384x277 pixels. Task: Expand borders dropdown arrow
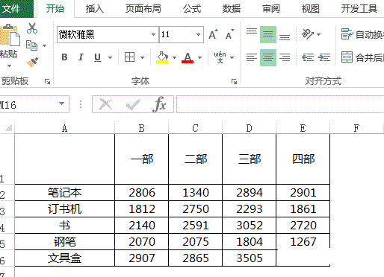point(142,57)
